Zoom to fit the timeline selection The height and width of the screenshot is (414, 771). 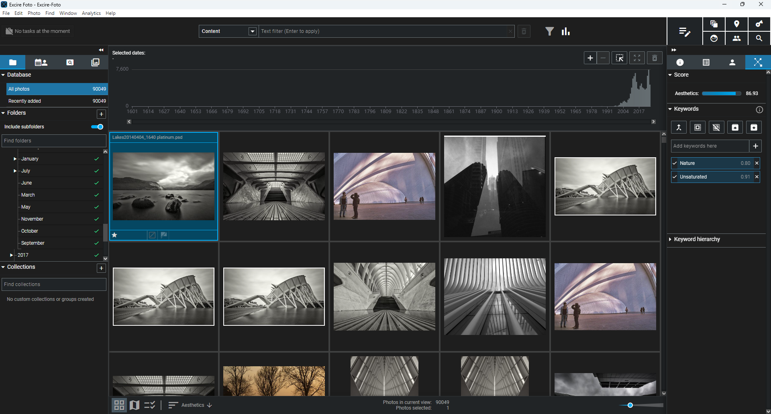click(637, 58)
